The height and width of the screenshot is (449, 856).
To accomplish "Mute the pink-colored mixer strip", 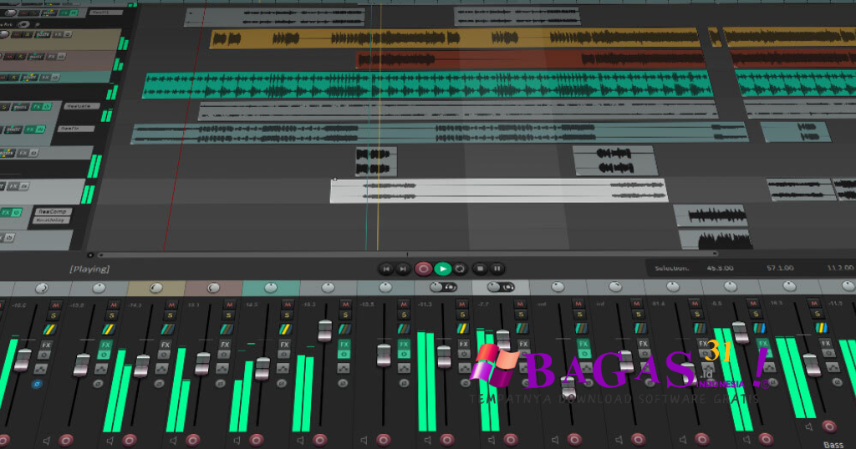I will (229, 305).
